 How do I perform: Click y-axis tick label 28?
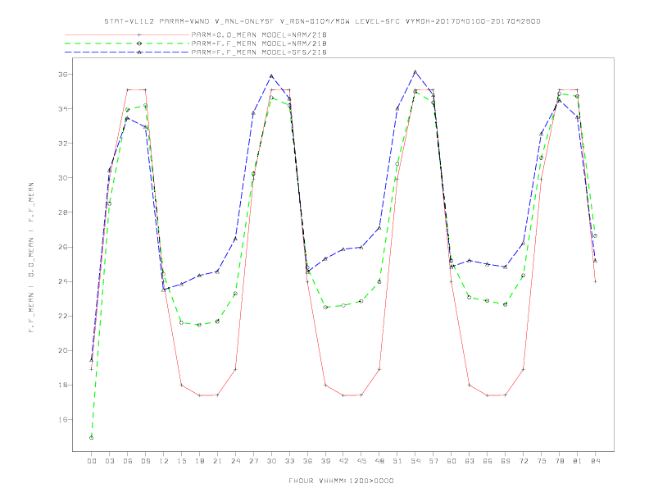point(62,212)
